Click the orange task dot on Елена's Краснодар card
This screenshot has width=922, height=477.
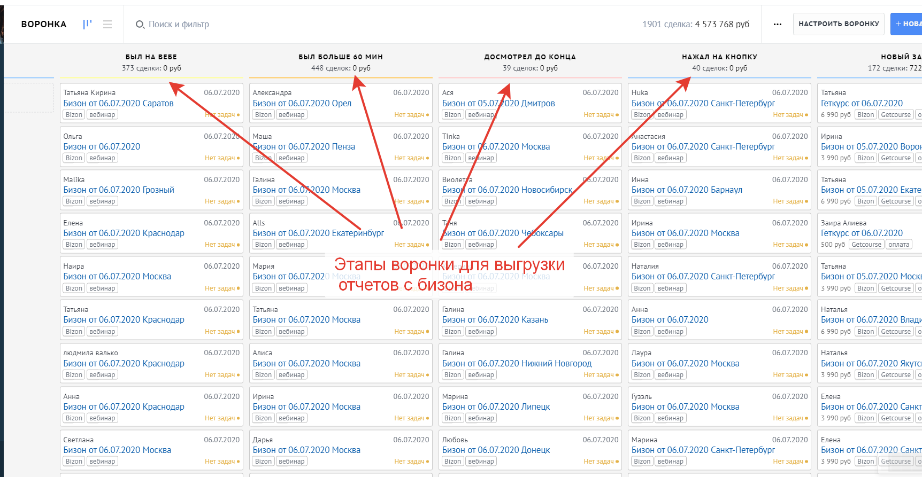238,245
